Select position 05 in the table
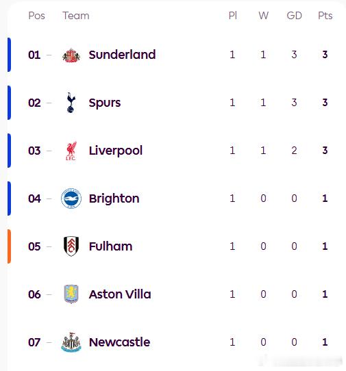 34,246
